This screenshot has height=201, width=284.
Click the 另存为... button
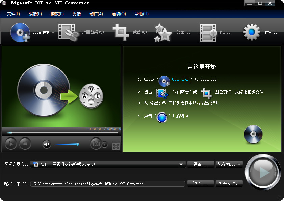226,164
